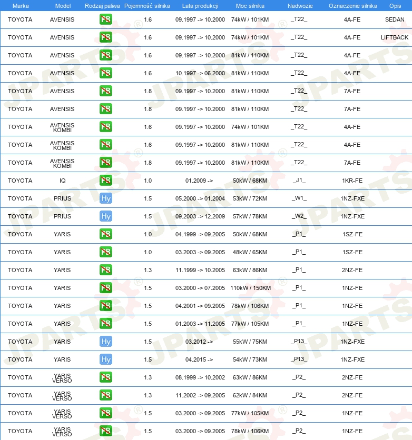
Task: Click the 04.1999 -> 09.2005 date cell
Action: click(200, 234)
